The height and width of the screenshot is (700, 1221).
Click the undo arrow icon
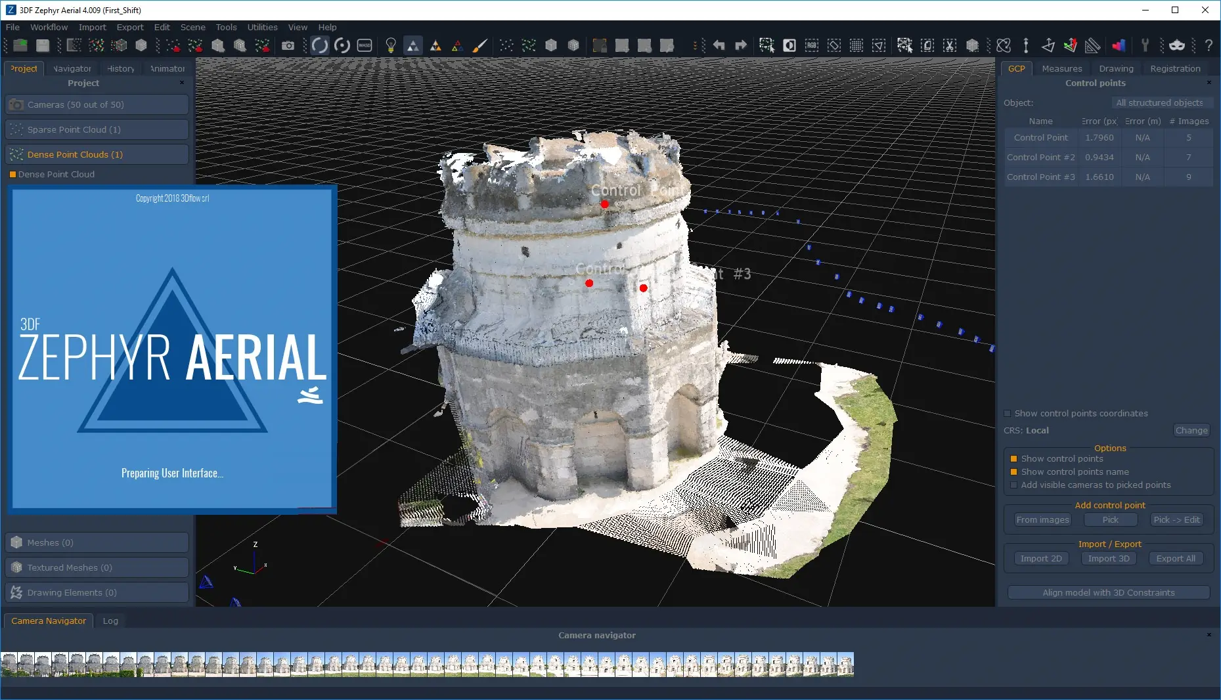(x=719, y=45)
